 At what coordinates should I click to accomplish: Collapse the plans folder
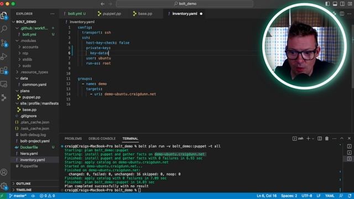point(25,91)
